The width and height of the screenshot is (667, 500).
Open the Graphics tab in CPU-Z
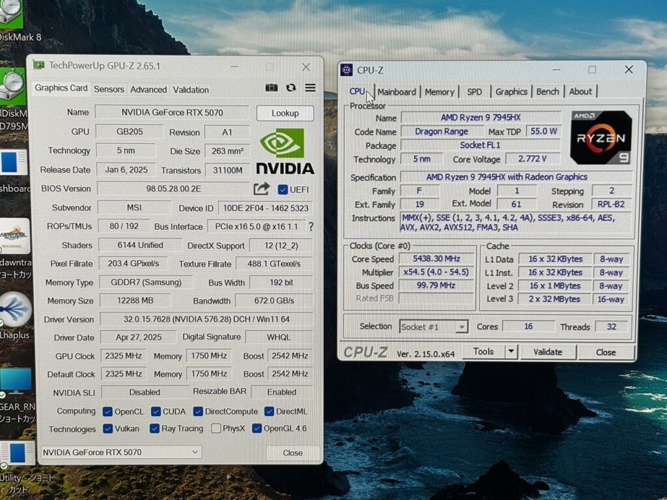click(x=511, y=92)
